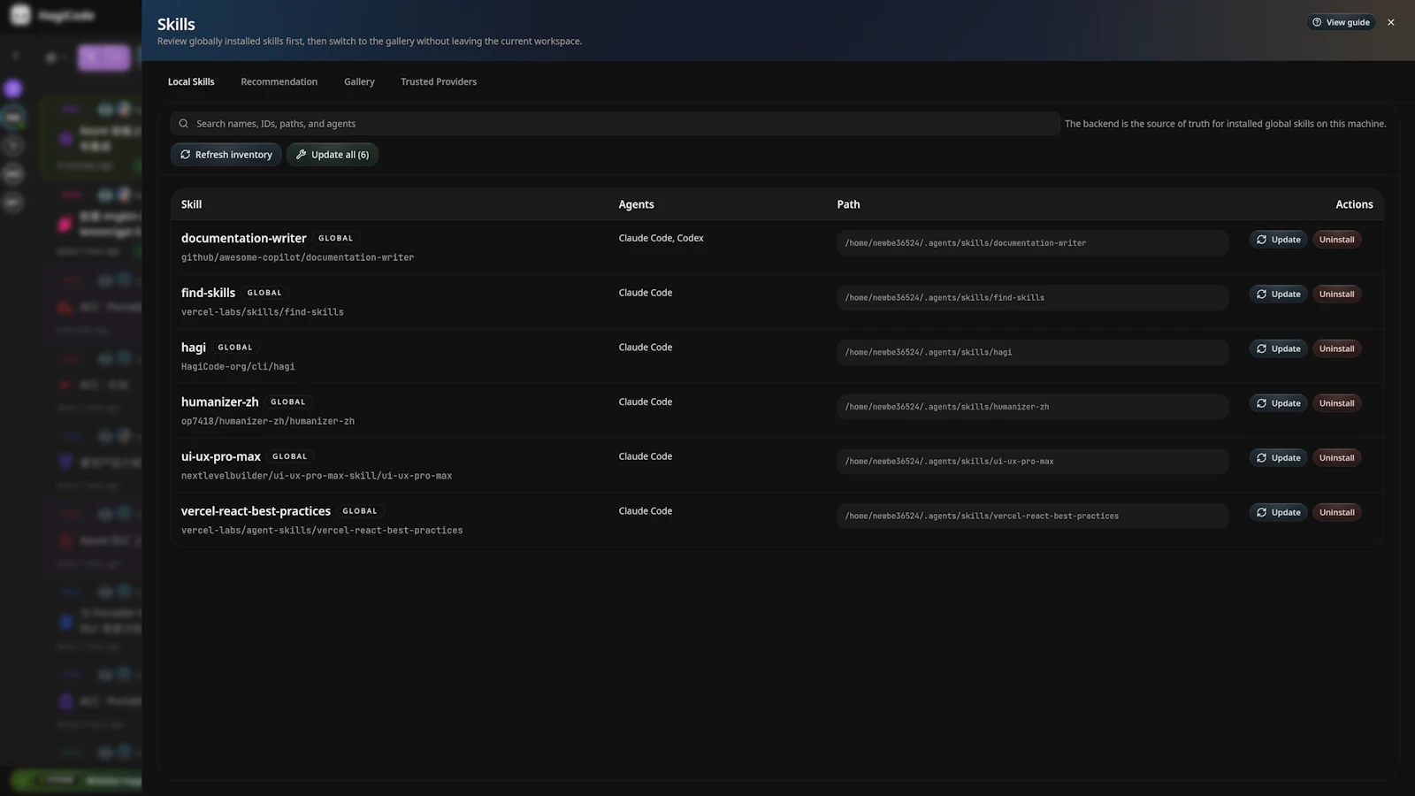Select the Local Skills tab

pyautogui.click(x=191, y=81)
